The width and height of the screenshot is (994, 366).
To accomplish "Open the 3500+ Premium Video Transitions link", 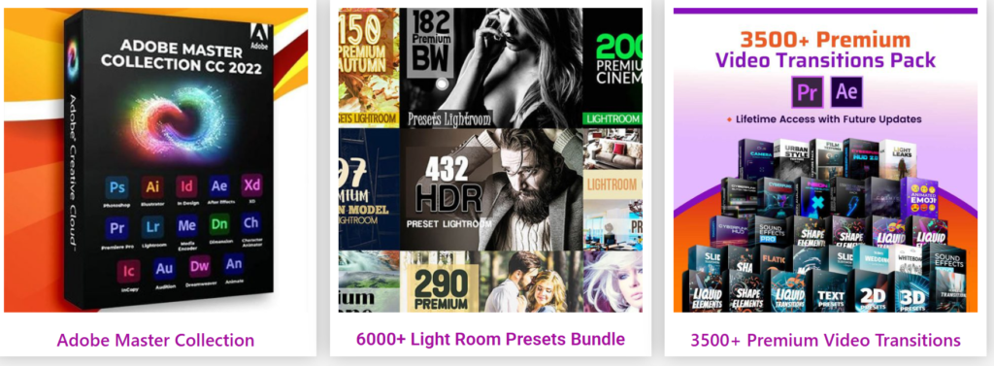I will (825, 340).
